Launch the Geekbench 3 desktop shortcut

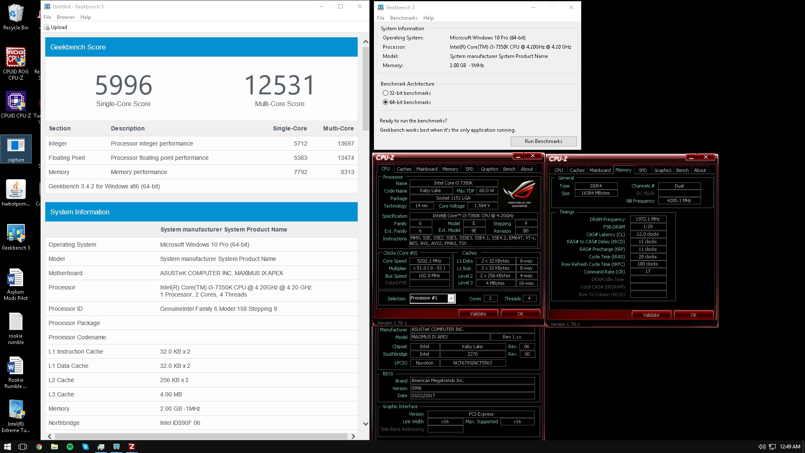[x=16, y=237]
